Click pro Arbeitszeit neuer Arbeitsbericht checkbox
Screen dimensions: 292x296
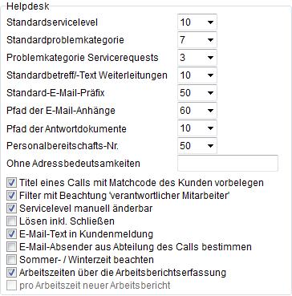tap(12, 286)
